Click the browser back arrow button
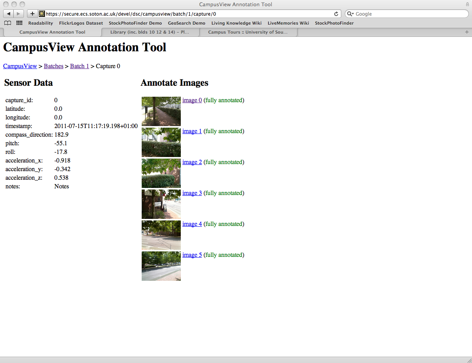The width and height of the screenshot is (472, 363). click(x=9, y=14)
